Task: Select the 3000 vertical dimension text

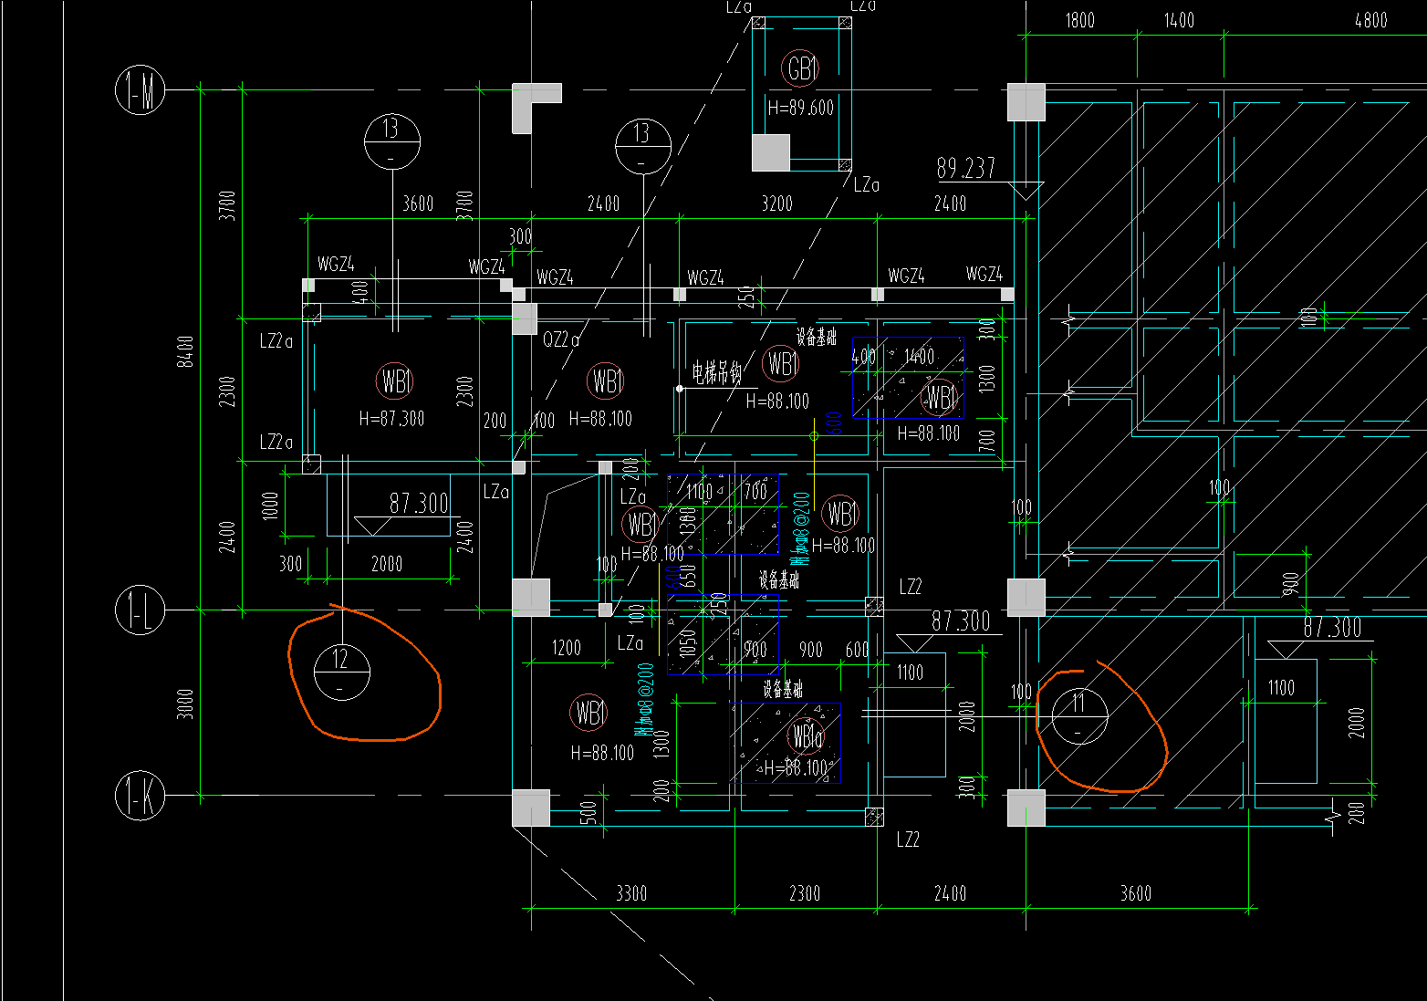Action: (x=186, y=704)
